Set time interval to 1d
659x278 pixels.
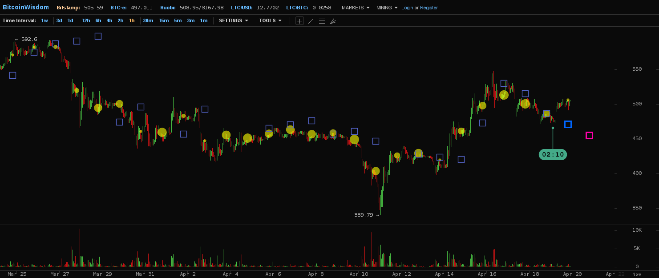tap(70, 20)
